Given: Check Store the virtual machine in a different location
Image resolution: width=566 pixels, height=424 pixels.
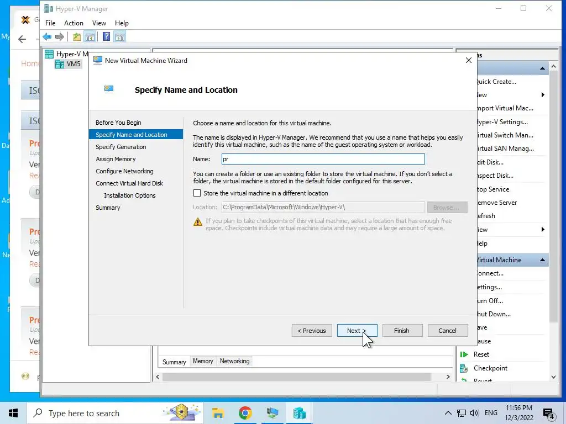Looking at the screenshot, I should pos(197,193).
